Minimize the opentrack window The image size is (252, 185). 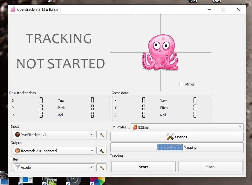coord(209,9)
